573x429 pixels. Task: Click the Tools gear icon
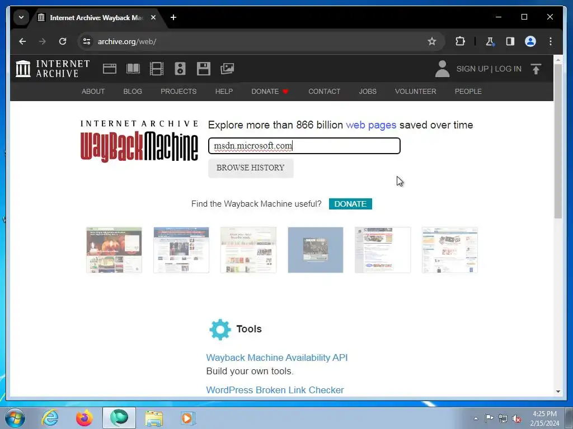220,330
